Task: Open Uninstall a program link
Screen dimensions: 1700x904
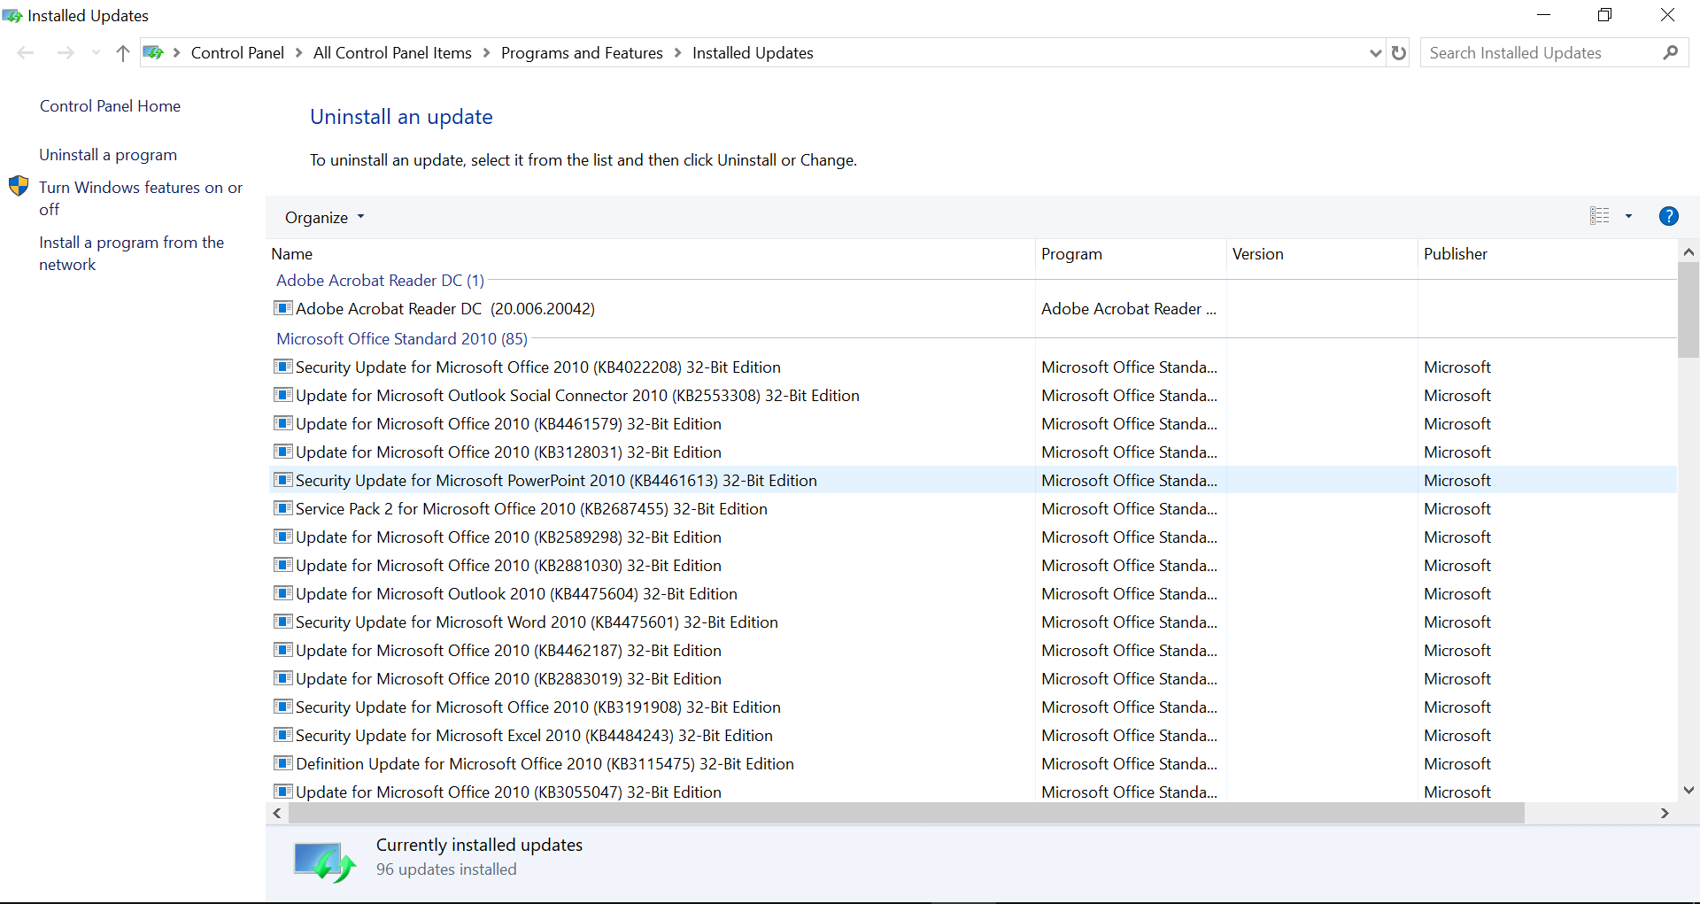Action: pyautogui.click(x=108, y=155)
